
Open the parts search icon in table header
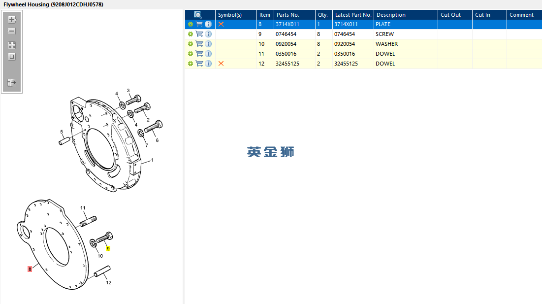click(198, 15)
